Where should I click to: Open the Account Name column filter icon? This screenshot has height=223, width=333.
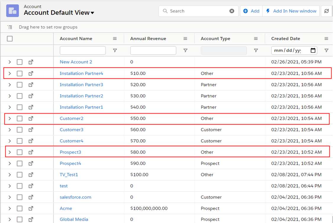tap(115, 51)
